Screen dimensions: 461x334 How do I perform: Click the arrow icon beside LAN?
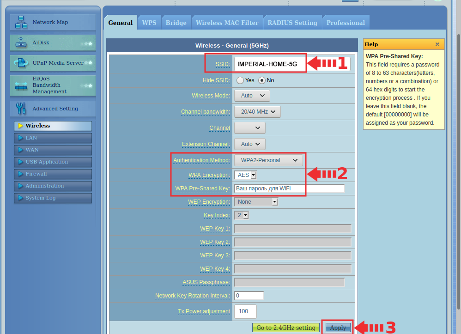coord(20,138)
